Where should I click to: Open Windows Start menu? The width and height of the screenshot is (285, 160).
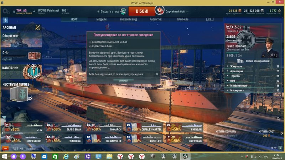pyautogui.click(x=4, y=156)
